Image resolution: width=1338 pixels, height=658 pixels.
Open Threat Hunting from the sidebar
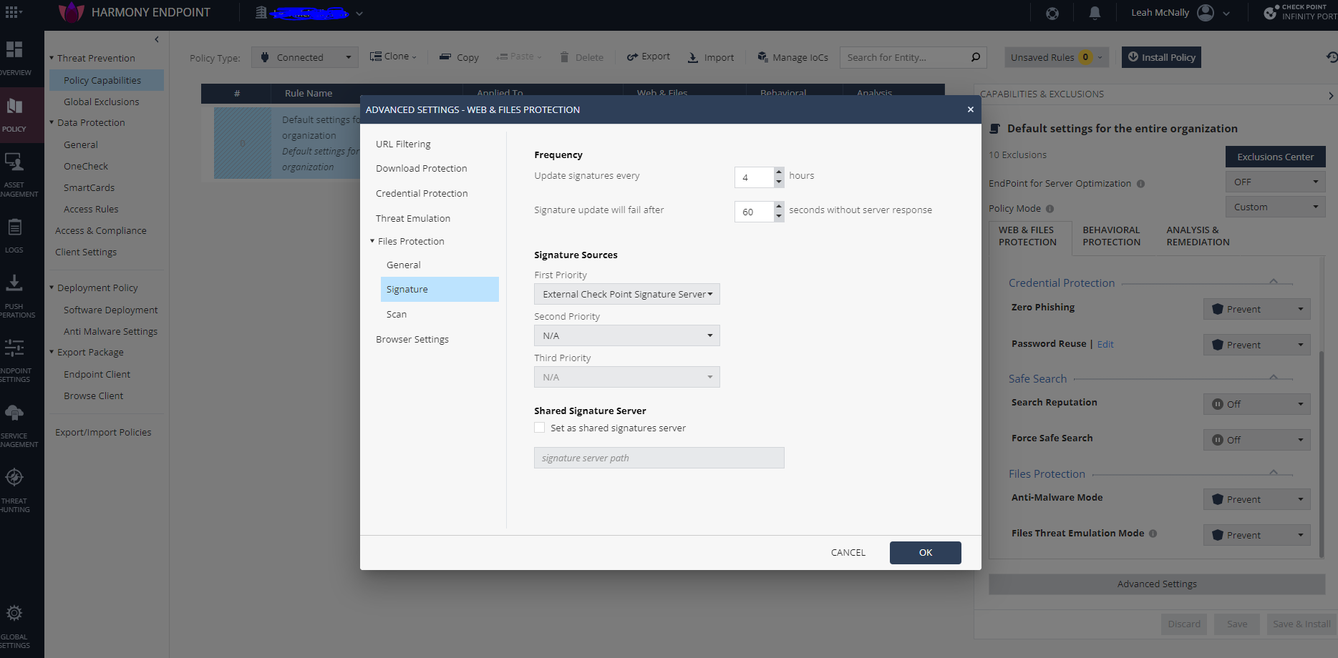coord(14,479)
